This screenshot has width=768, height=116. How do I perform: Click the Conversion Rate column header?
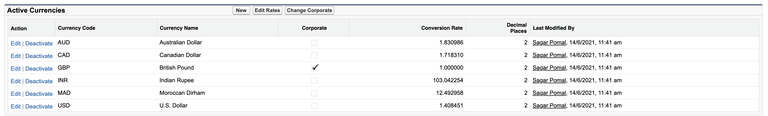[441, 28]
